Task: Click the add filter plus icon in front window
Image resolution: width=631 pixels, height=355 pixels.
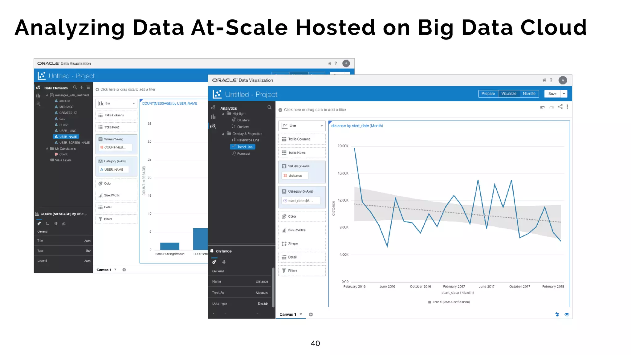Action: click(x=280, y=110)
